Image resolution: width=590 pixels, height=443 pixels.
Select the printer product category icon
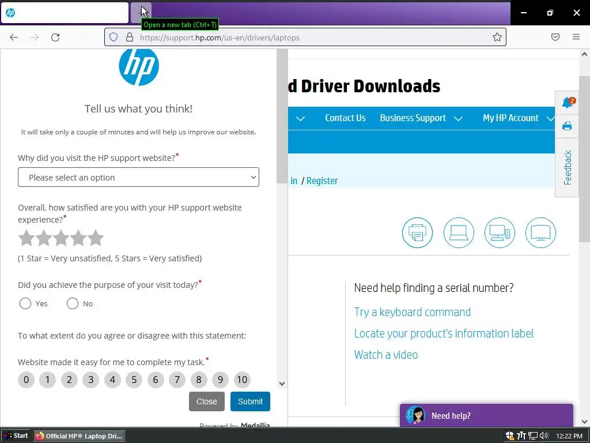417,233
